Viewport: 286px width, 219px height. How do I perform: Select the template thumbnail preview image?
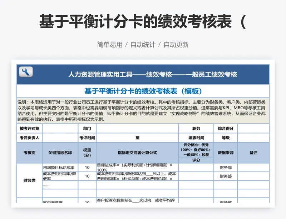pyautogui.click(x=143, y=134)
